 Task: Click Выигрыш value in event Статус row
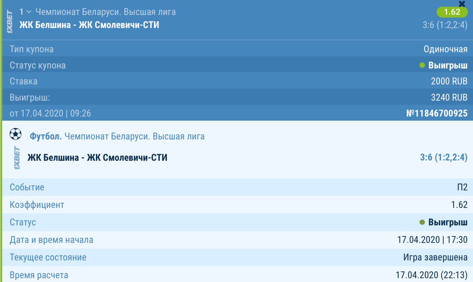point(448,223)
